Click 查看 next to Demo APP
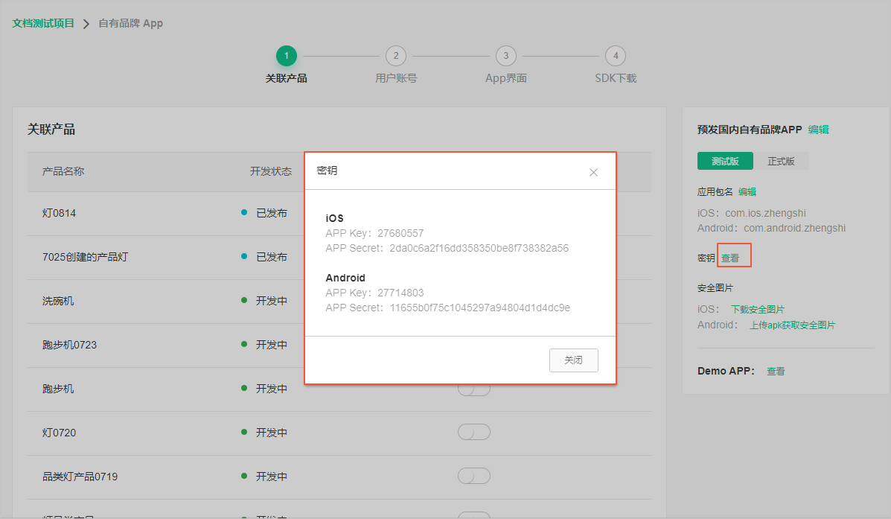891x519 pixels. coord(776,372)
